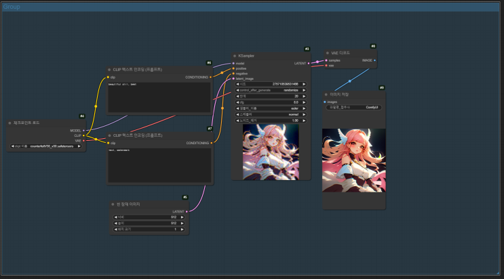Screen dimensions: 504x279
Task: Open the sampler name euler dropdown
Action: click(x=271, y=108)
